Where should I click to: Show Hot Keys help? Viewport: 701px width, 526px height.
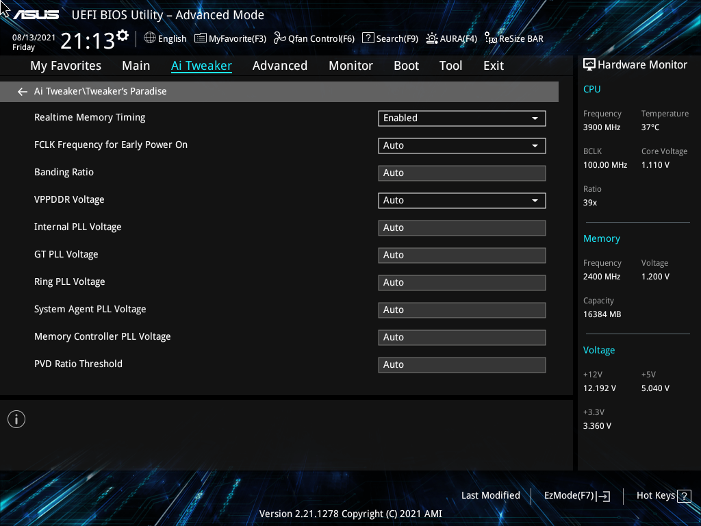(655, 496)
